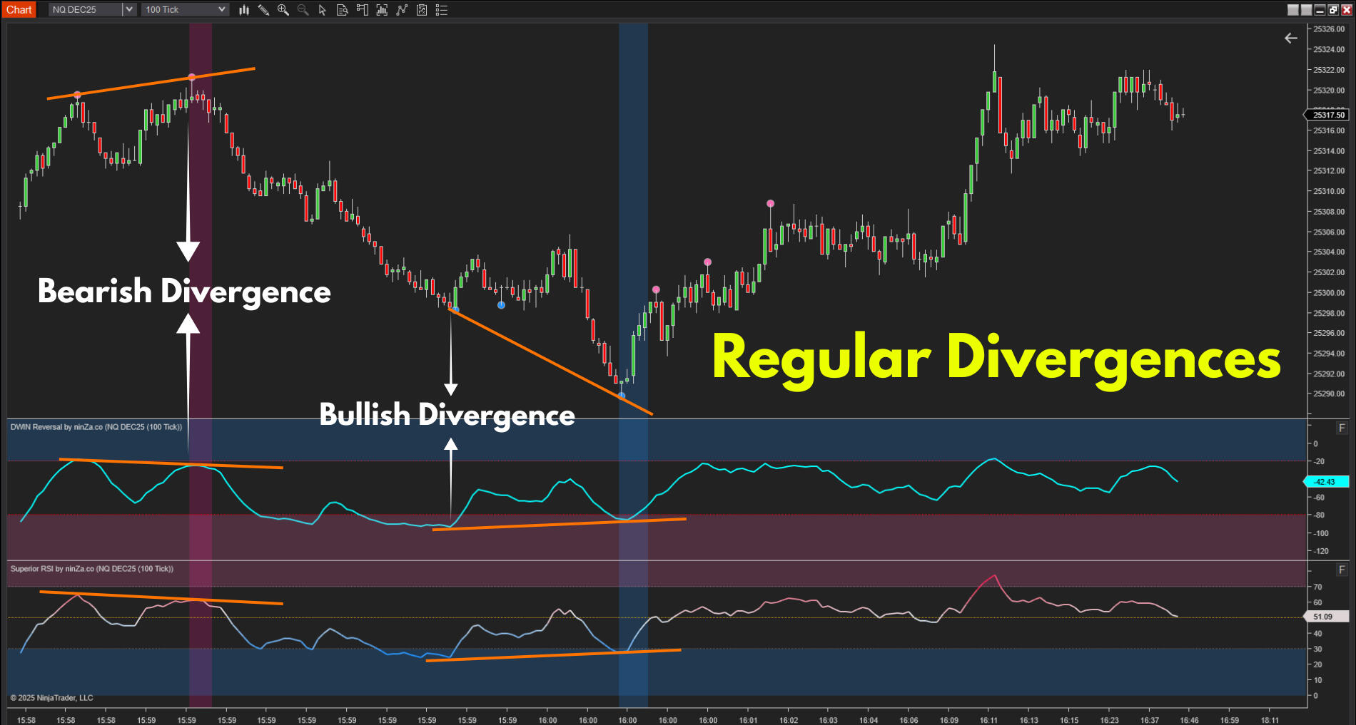Select the DWIN Reversal by ninZa.co label

[x=96, y=427]
